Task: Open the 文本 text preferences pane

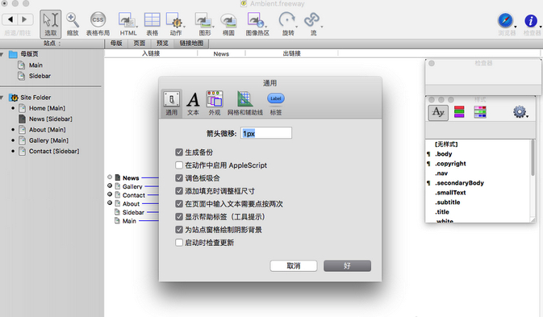Action: point(193,103)
